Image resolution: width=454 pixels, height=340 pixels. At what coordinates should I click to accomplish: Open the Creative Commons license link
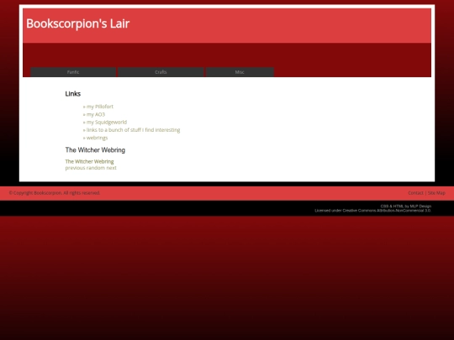pyautogui.click(x=387, y=211)
